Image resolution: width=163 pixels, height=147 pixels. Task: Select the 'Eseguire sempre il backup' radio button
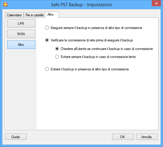(x=47, y=28)
